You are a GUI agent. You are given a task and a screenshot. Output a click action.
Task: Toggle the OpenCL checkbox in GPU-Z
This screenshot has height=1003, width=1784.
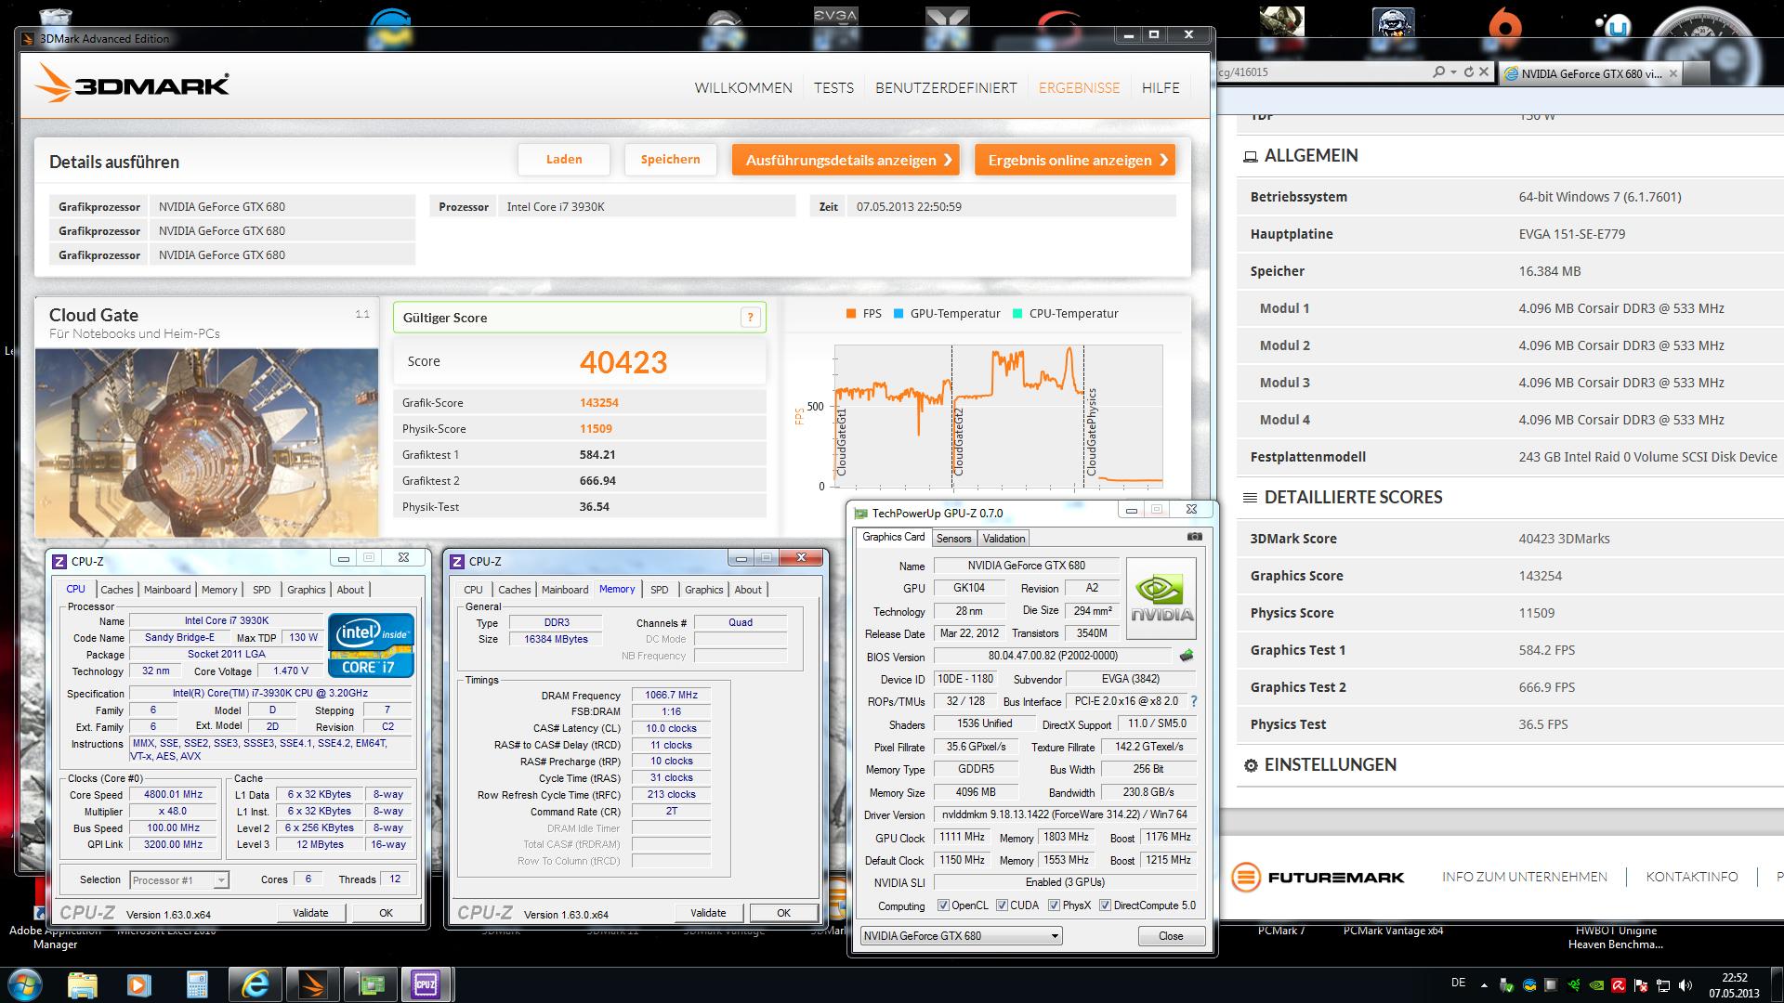[943, 905]
